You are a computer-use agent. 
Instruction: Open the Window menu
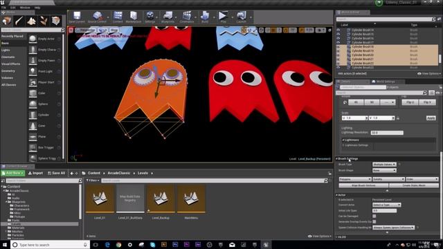[25, 8]
